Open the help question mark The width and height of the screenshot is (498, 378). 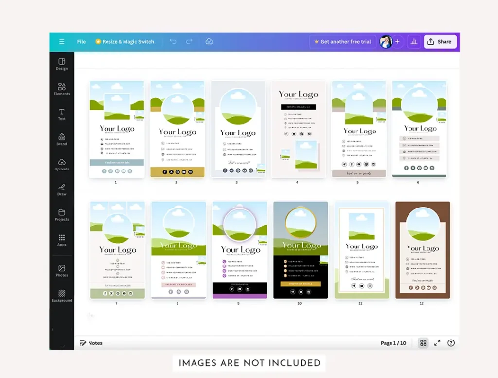click(x=451, y=343)
